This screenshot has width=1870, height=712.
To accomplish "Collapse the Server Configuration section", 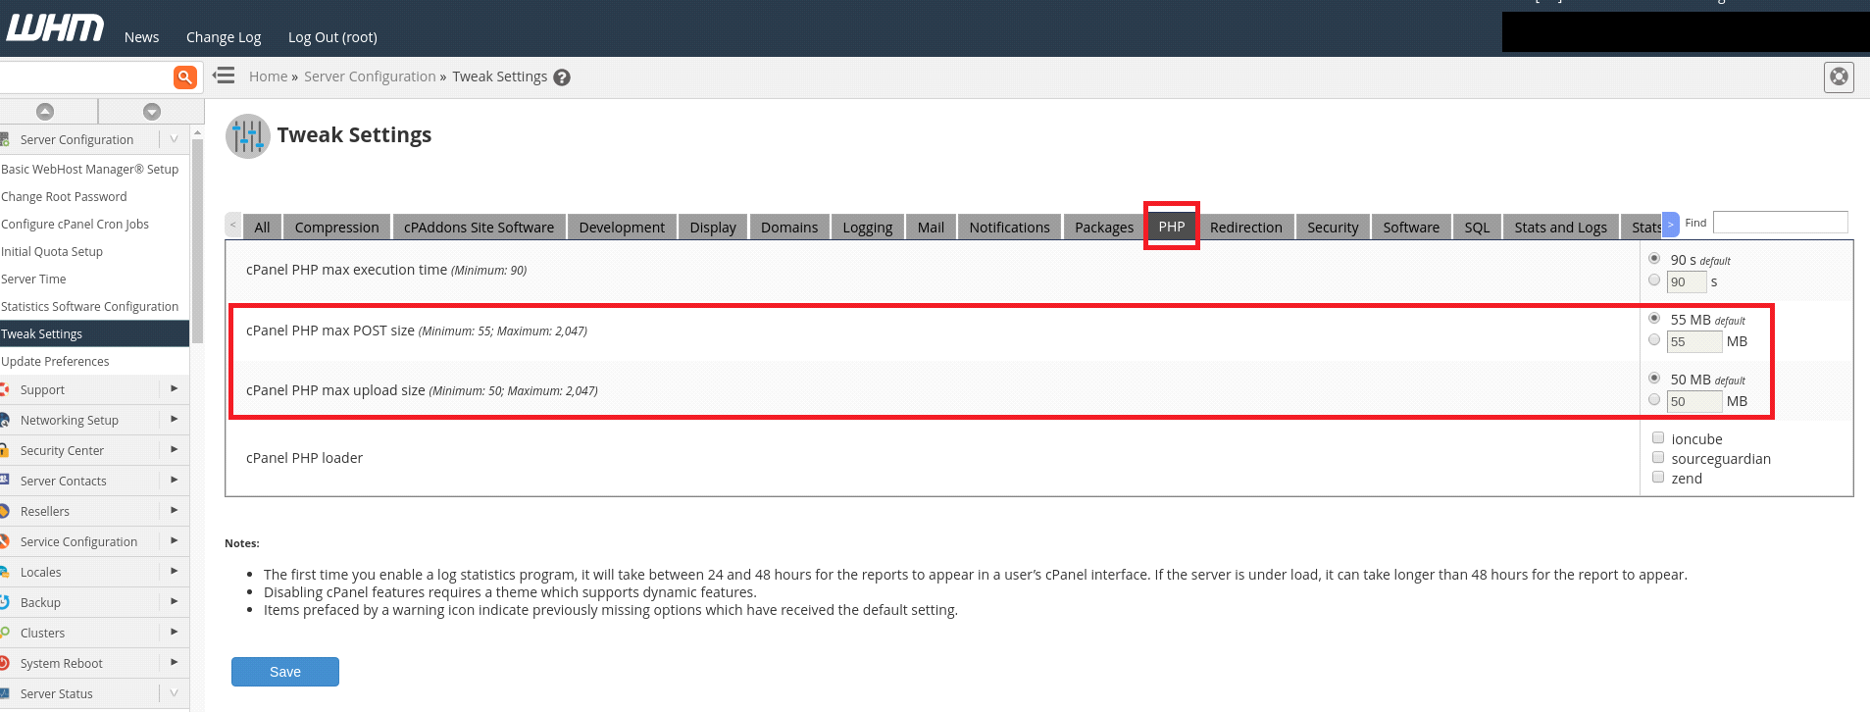I will click(x=174, y=139).
